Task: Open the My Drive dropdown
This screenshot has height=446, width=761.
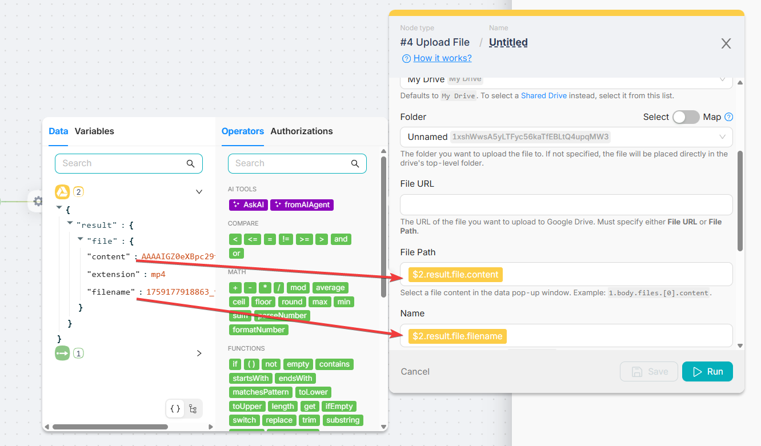Action: 722,80
